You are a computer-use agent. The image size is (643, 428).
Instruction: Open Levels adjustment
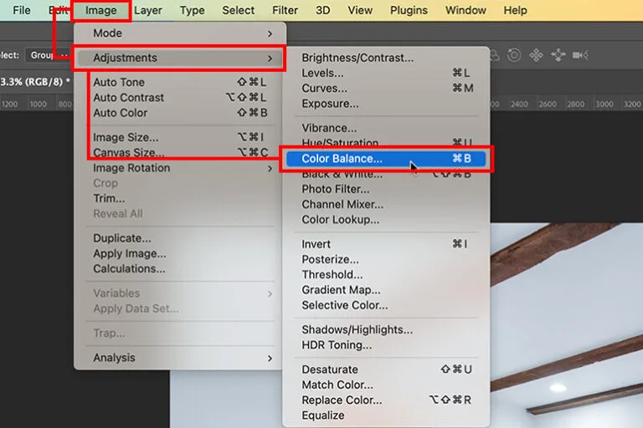[x=386, y=73]
